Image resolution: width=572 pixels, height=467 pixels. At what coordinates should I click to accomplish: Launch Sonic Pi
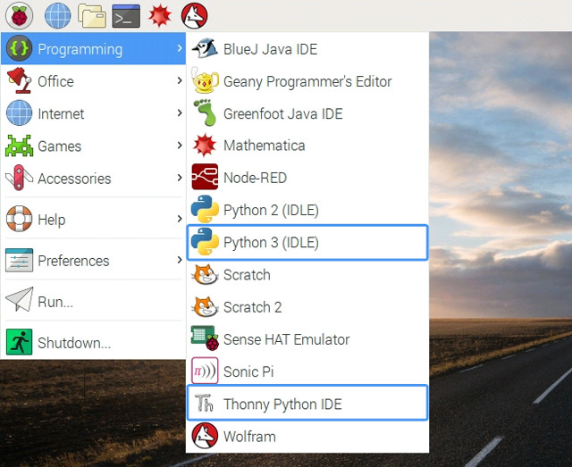tap(307, 371)
